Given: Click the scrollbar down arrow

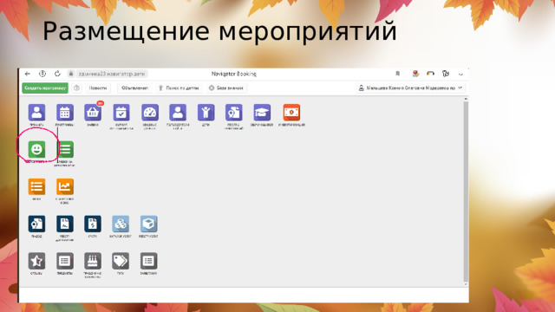Looking at the screenshot, I should click(x=466, y=284).
